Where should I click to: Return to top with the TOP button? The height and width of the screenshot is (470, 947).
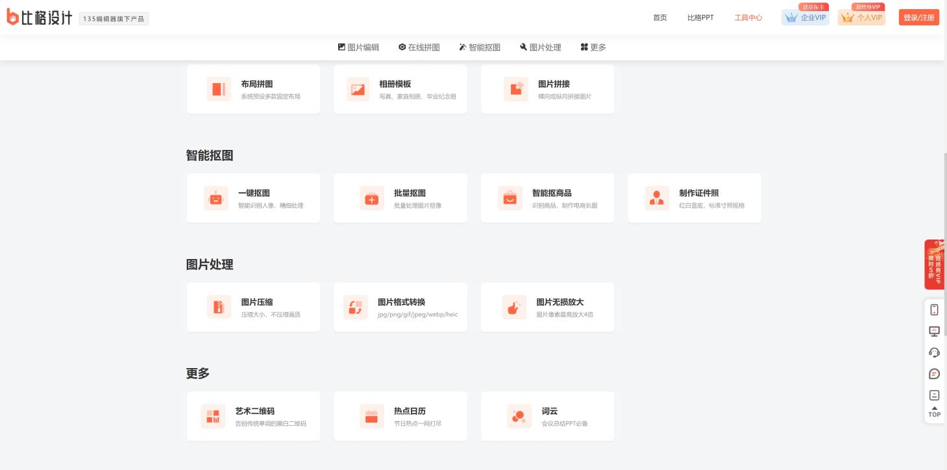click(935, 412)
